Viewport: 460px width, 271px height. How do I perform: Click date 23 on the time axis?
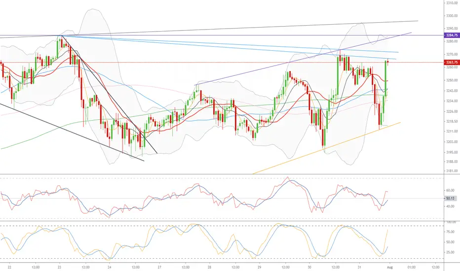click(x=60, y=267)
